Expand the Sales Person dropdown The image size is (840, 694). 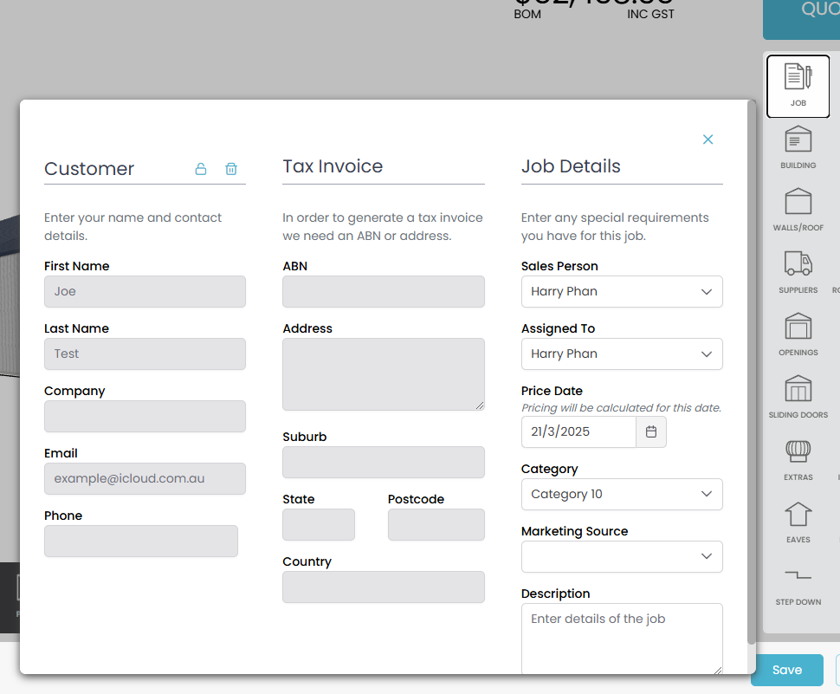pos(621,292)
